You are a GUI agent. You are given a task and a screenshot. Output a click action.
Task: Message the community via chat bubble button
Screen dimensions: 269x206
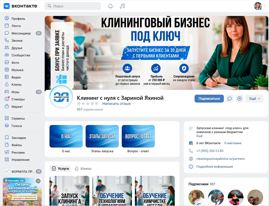[229, 99]
